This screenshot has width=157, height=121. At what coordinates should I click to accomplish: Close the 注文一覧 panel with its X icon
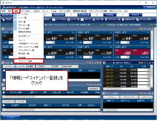pyautogui.click(x=100, y=63)
